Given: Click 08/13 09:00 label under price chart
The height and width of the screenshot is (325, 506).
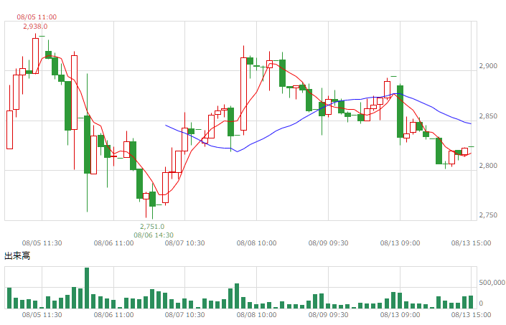Looking at the screenshot, I should (400, 243).
